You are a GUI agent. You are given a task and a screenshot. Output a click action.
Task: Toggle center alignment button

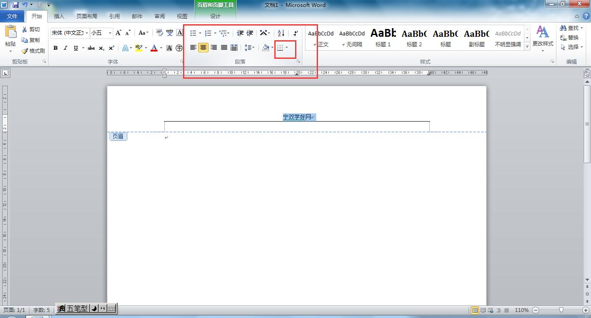(203, 48)
